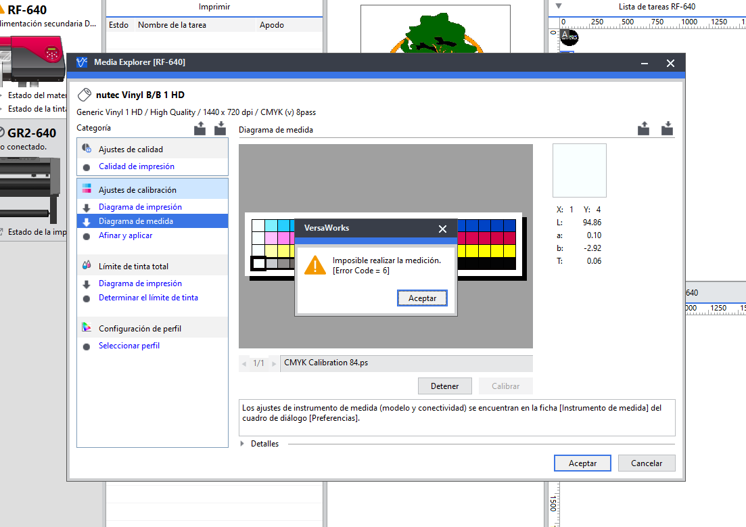746x527 pixels.
Task: Open Diagrama de impresión under Límite de tinta total
Action: point(140,283)
